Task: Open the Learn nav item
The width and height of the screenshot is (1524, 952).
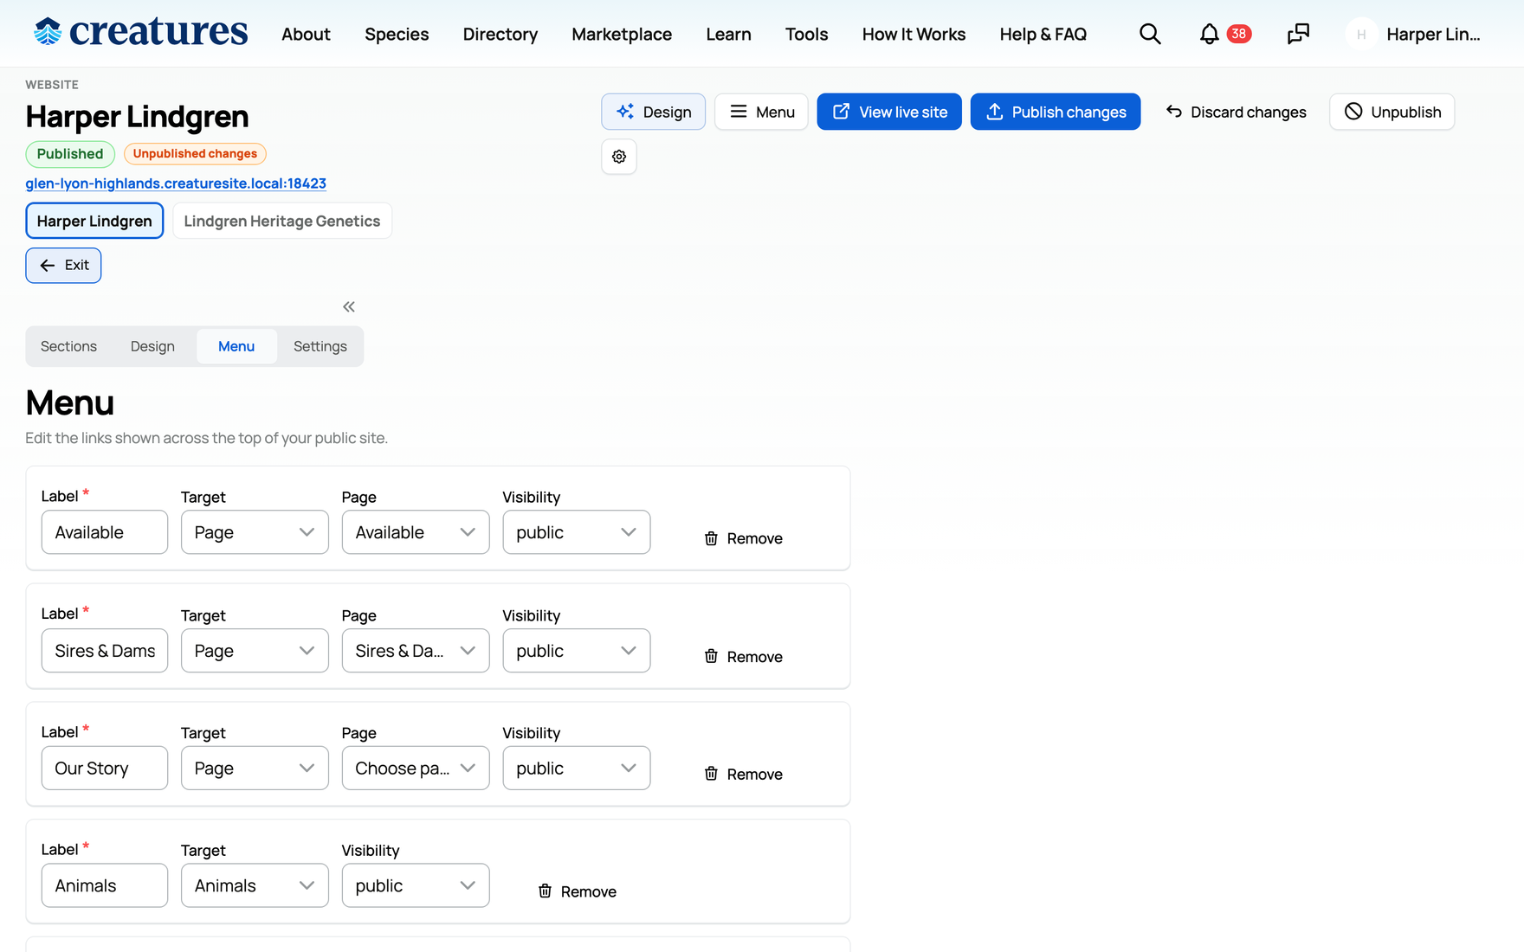Action: pyautogui.click(x=728, y=34)
